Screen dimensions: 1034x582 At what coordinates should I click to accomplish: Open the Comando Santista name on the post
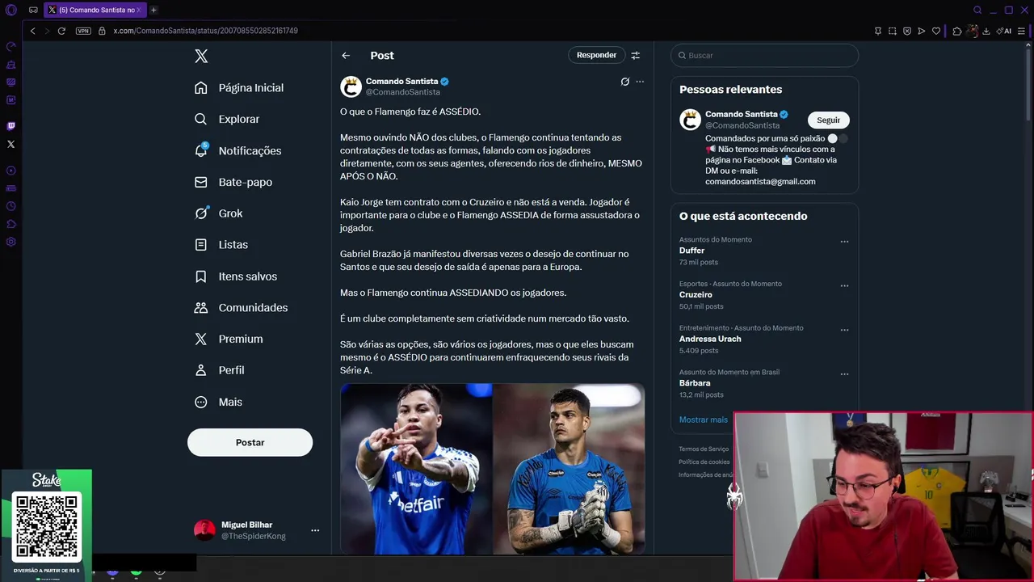pos(401,81)
